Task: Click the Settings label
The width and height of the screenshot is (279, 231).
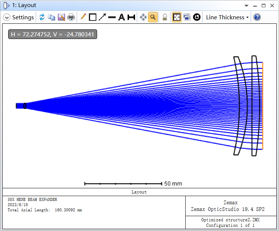Action: [23, 17]
